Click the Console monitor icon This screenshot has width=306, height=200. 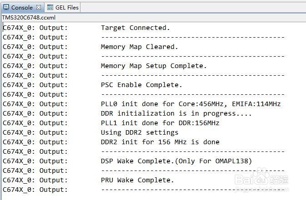coord(6,7)
